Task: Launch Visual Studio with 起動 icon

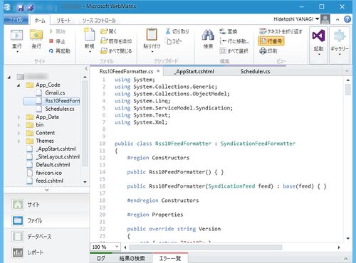Action: [x=318, y=36]
